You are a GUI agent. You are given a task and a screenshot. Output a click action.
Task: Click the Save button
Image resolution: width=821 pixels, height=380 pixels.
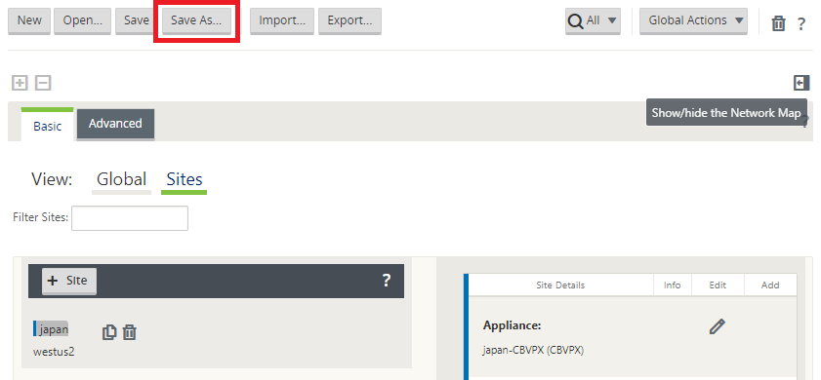136,20
